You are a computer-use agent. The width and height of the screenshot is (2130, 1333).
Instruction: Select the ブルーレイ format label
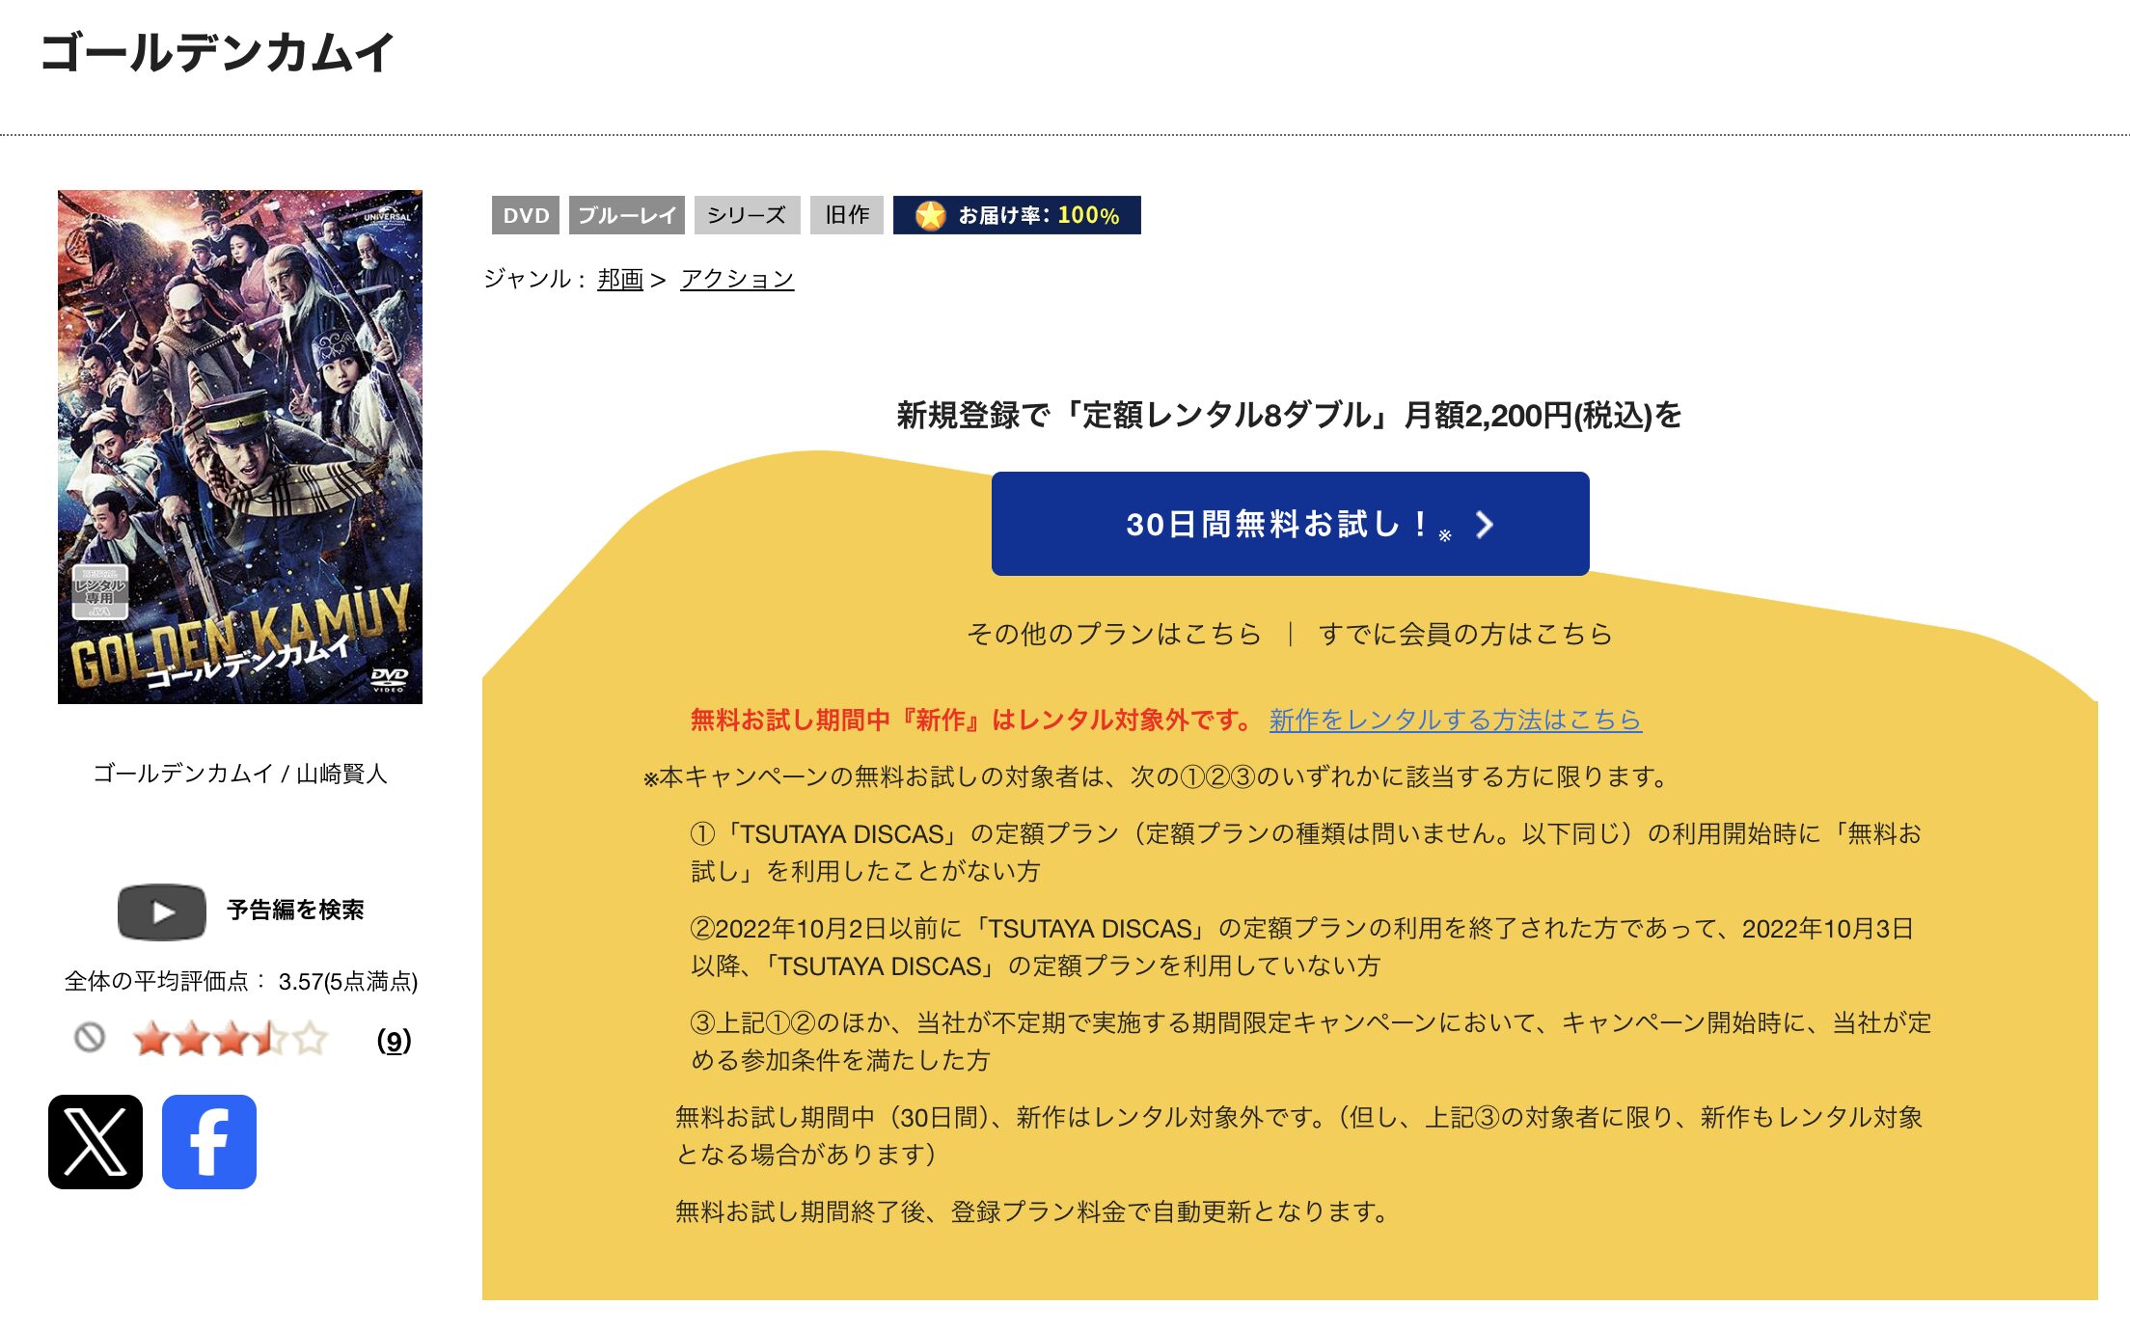628,215
